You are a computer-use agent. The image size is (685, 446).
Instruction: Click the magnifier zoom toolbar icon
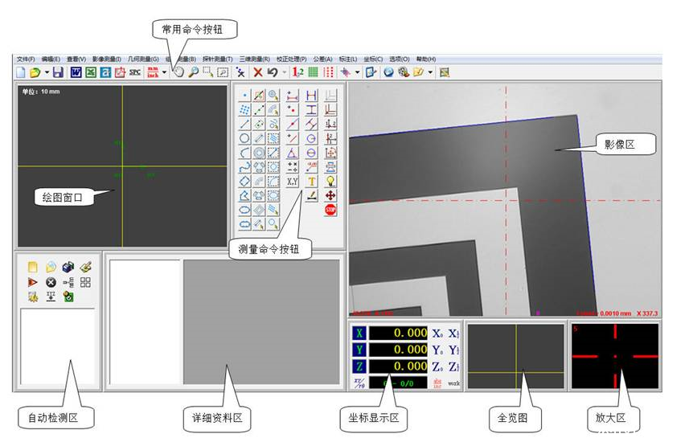[x=193, y=72]
